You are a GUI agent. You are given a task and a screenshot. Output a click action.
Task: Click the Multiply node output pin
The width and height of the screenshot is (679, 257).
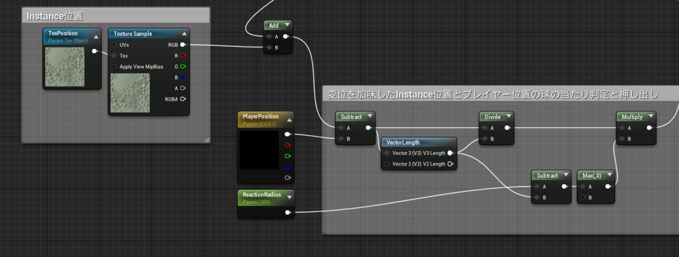pyautogui.click(x=649, y=128)
